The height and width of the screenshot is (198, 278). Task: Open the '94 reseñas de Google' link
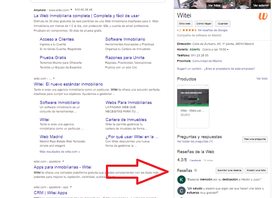[x=213, y=30]
